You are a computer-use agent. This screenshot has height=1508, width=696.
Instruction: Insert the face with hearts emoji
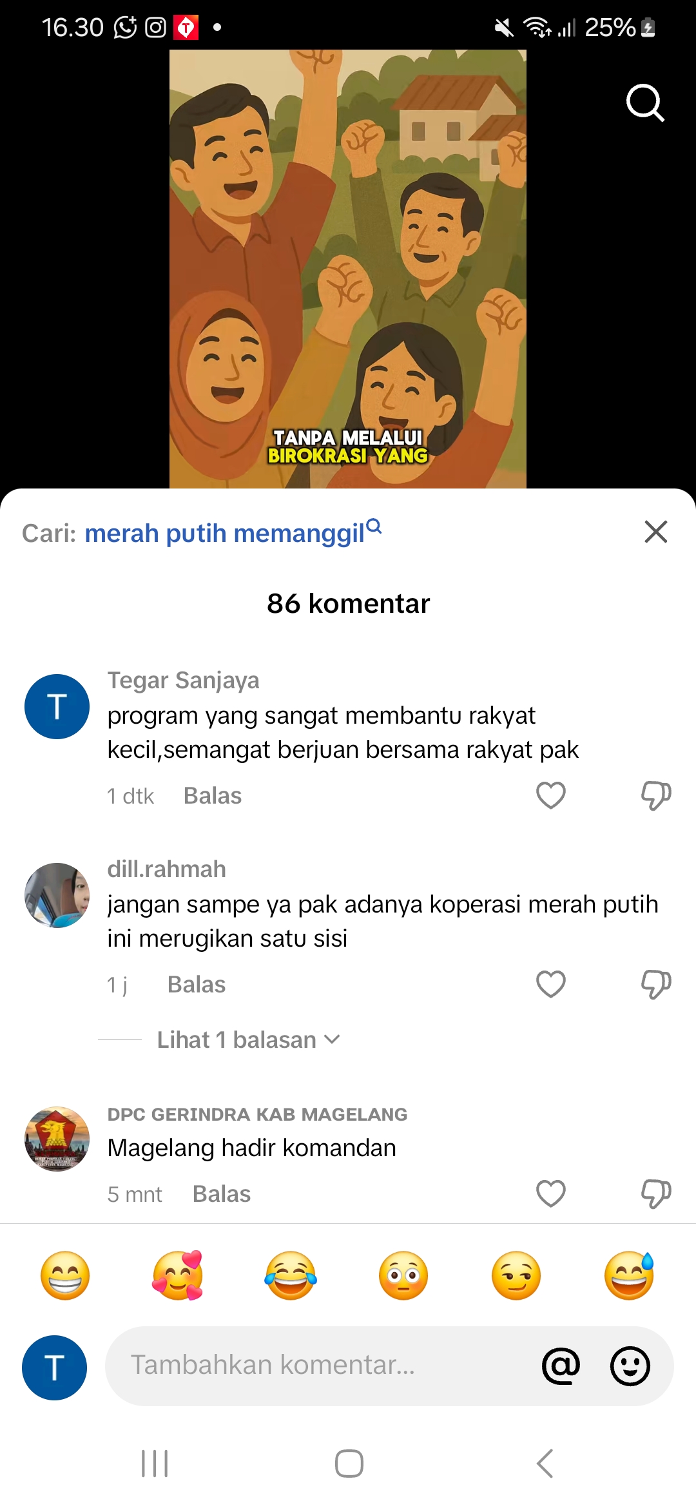(x=178, y=1275)
